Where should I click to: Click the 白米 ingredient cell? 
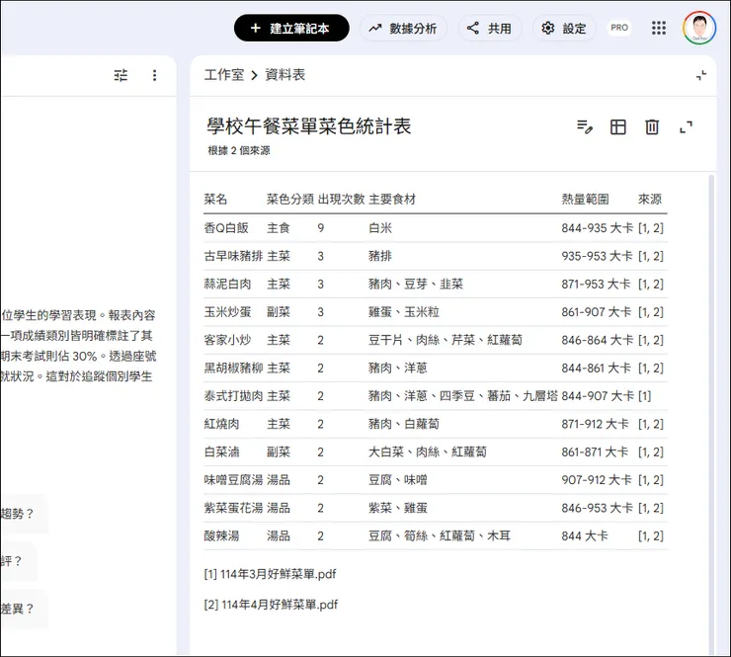(x=380, y=228)
